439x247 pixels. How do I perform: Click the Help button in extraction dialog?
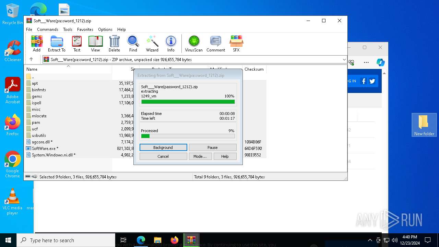coord(225,156)
